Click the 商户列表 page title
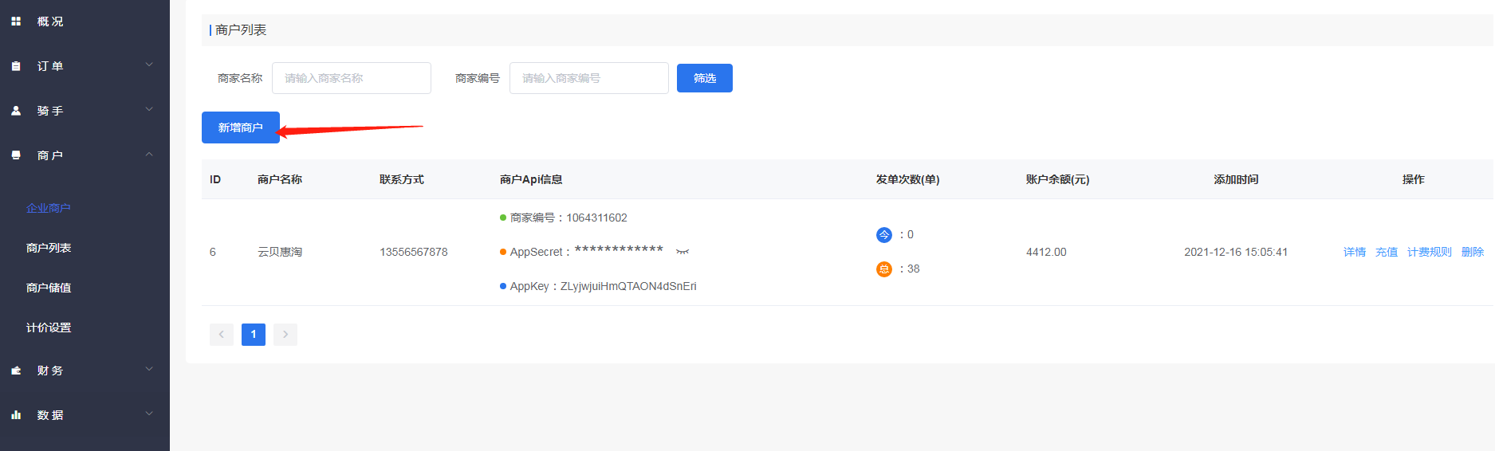 (x=241, y=29)
